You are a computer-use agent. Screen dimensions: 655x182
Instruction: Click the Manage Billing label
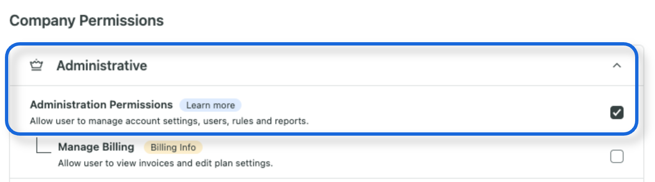coord(96,147)
